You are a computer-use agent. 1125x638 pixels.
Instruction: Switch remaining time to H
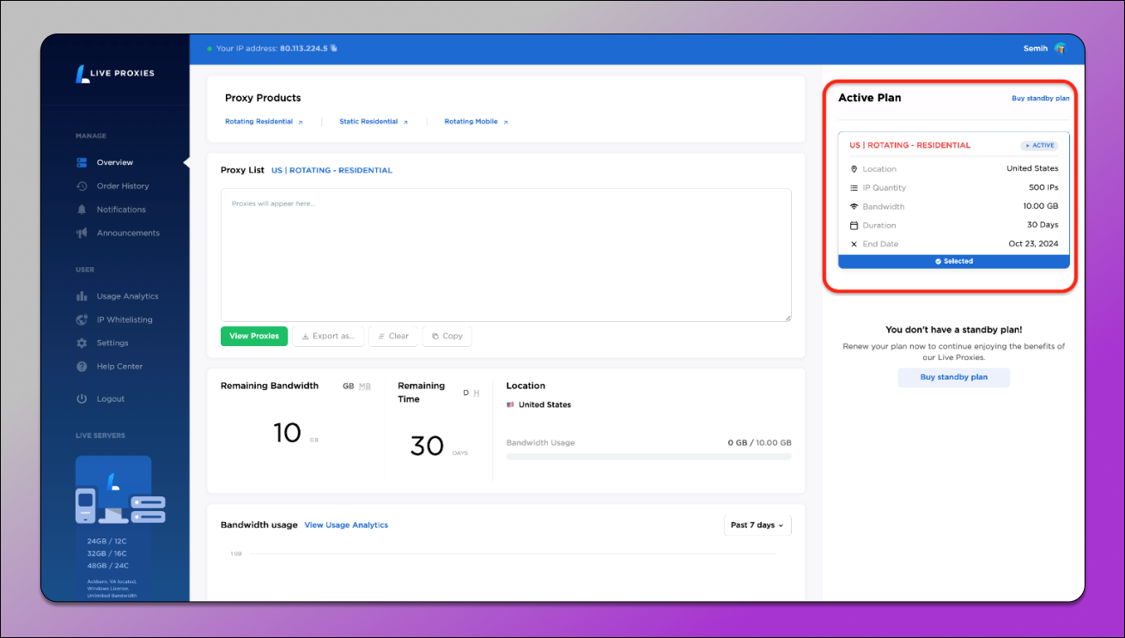click(x=477, y=392)
